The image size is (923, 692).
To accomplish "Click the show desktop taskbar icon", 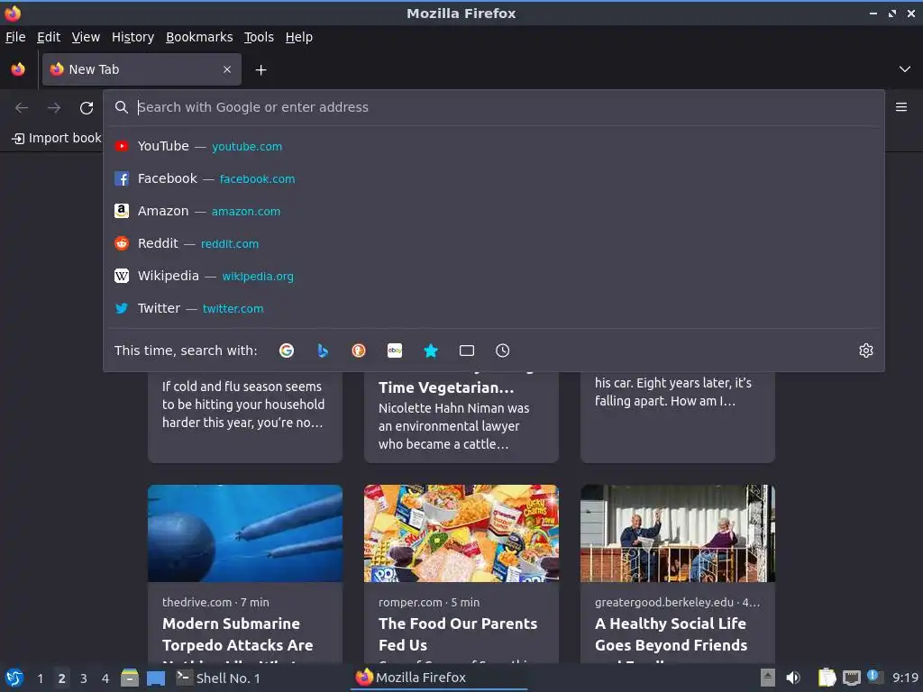I will click(x=155, y=678).
